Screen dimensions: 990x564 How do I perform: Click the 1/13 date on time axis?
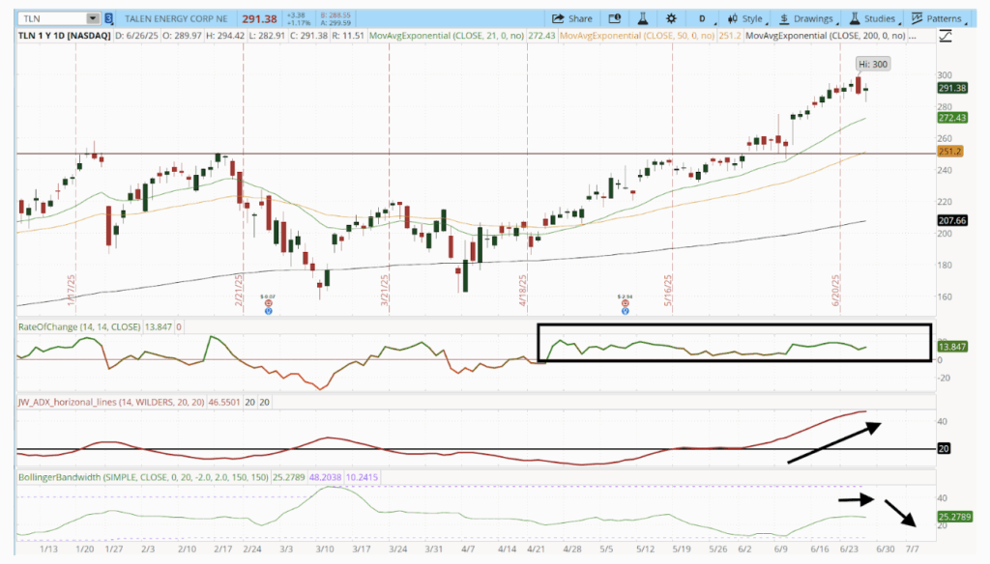(x=48, y=549)
